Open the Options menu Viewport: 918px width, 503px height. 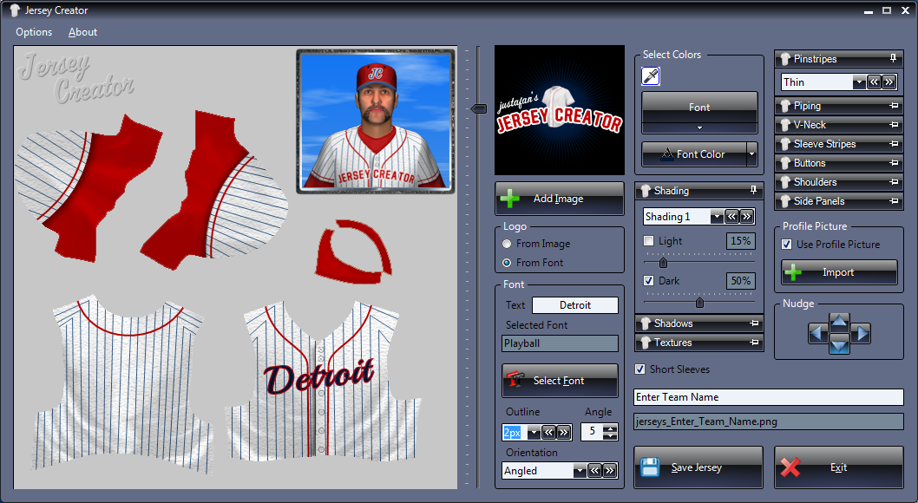(34, 32)
